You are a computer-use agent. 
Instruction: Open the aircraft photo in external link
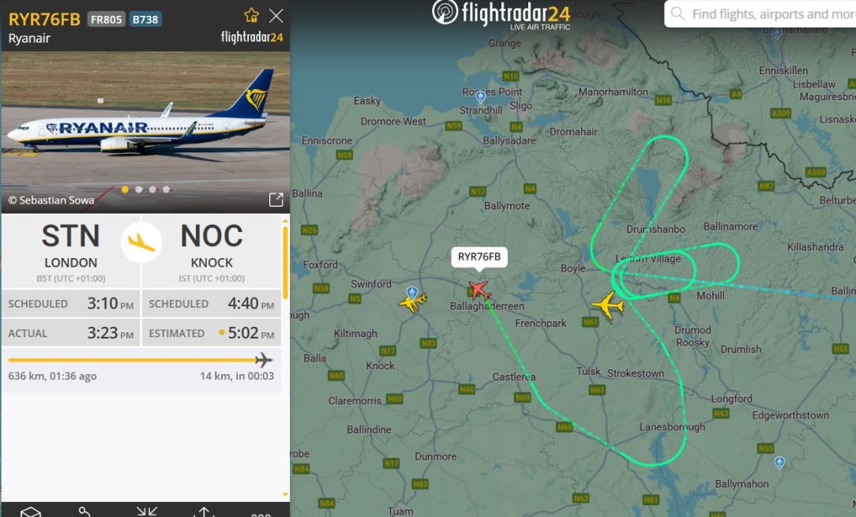(276, 200)
